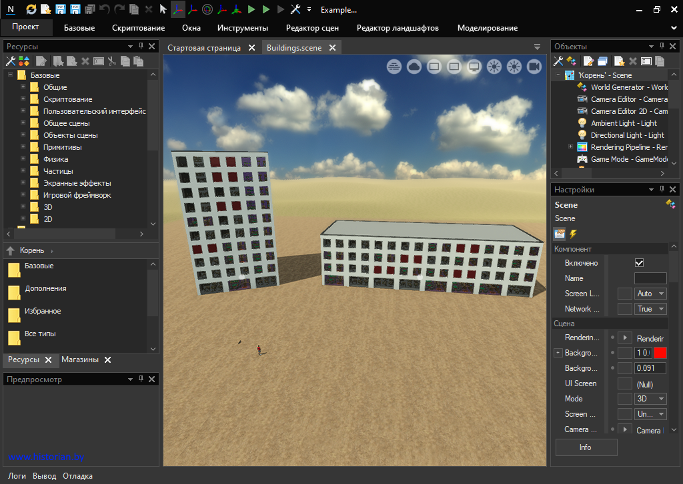Image resolution: width=683 pixels, height=484 pixels.
Task: Click the cloud icon in the viewport
Action: click(x=414, y=67)
